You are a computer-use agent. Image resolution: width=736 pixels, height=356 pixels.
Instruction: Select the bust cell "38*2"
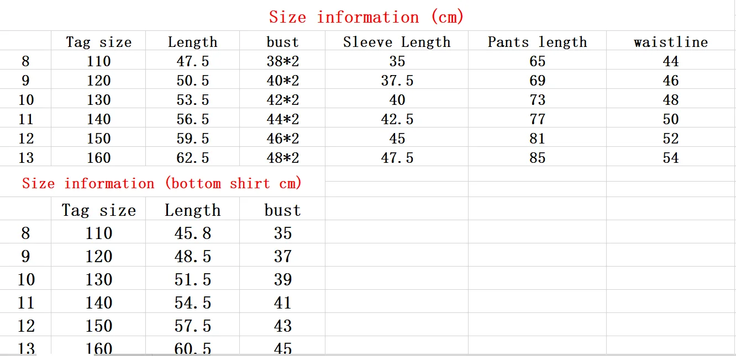(282, 61)
